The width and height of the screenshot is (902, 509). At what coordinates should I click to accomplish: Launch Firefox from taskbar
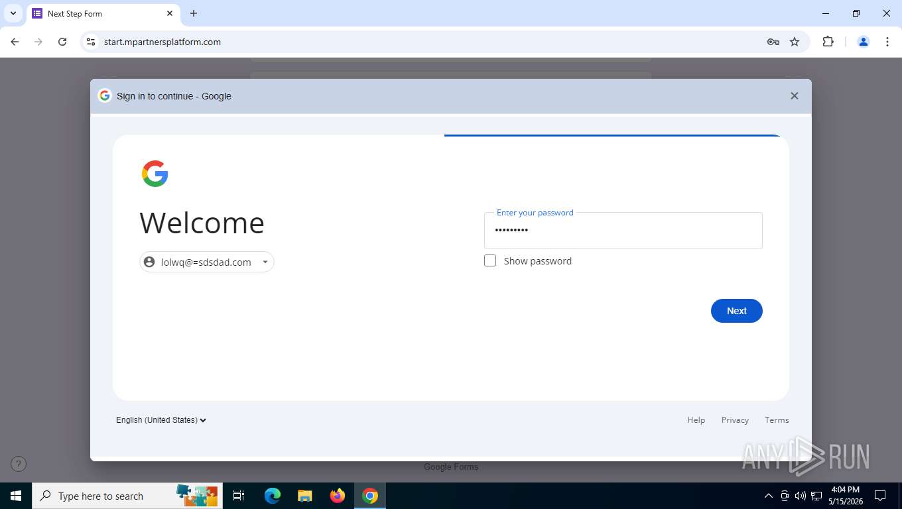[338, 496]
